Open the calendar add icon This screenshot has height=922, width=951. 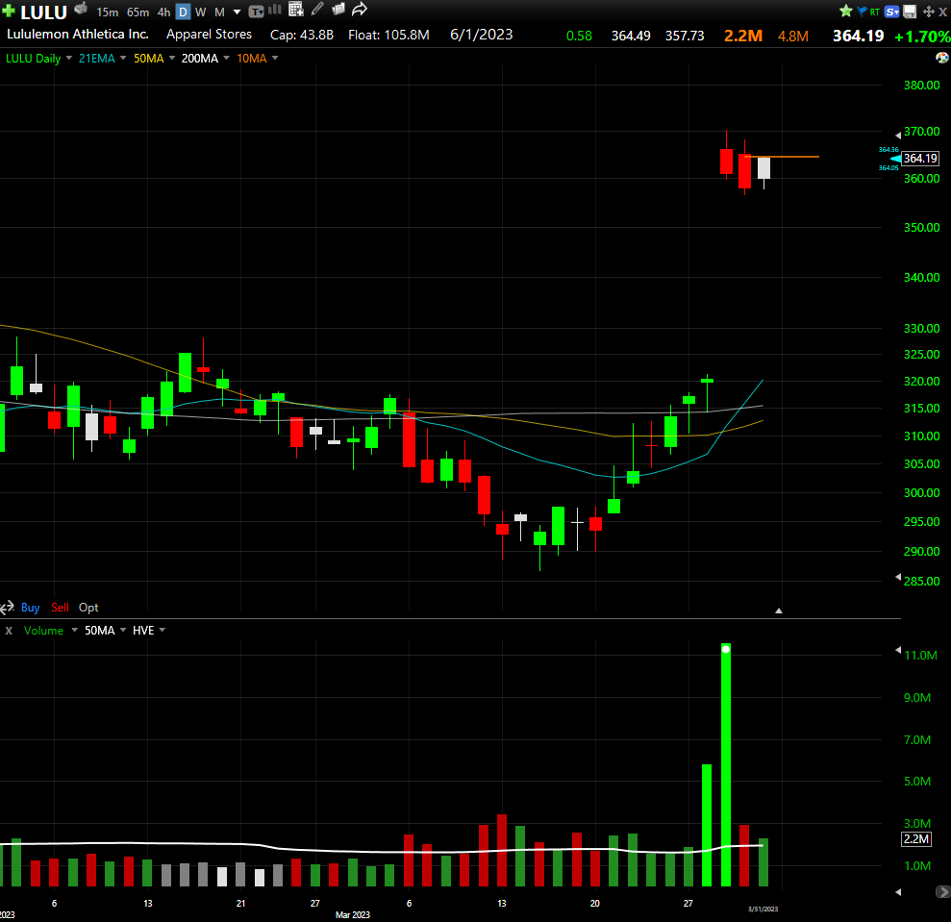pos(296,9)
